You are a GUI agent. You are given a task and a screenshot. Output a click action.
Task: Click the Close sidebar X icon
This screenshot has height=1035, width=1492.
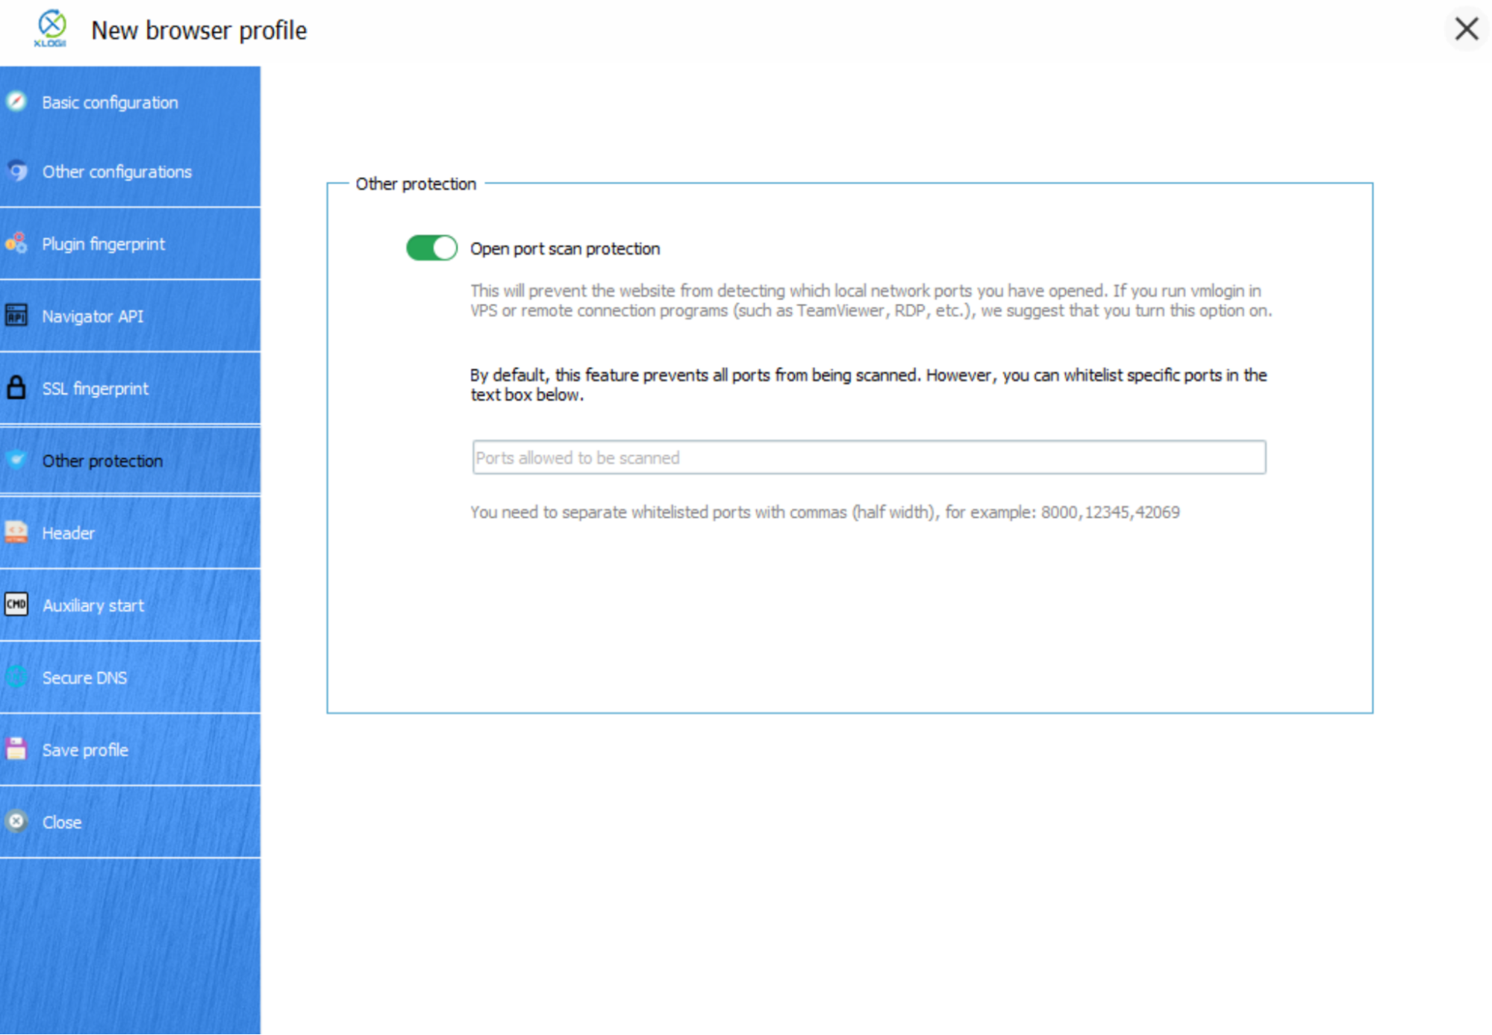click(x=16, y=822)
